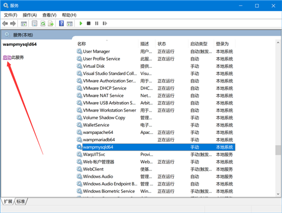Viewport: 282px width, 213px height.
Task: Export the services list
Action: pyautogui.click(x=50, y=24)
